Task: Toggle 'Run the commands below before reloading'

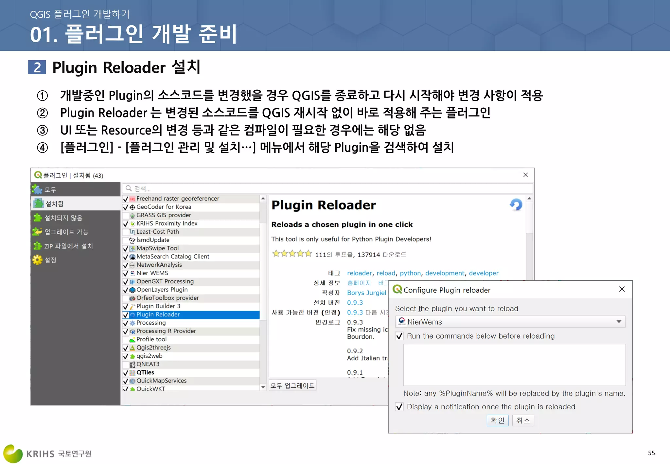Action: point(399,336)
